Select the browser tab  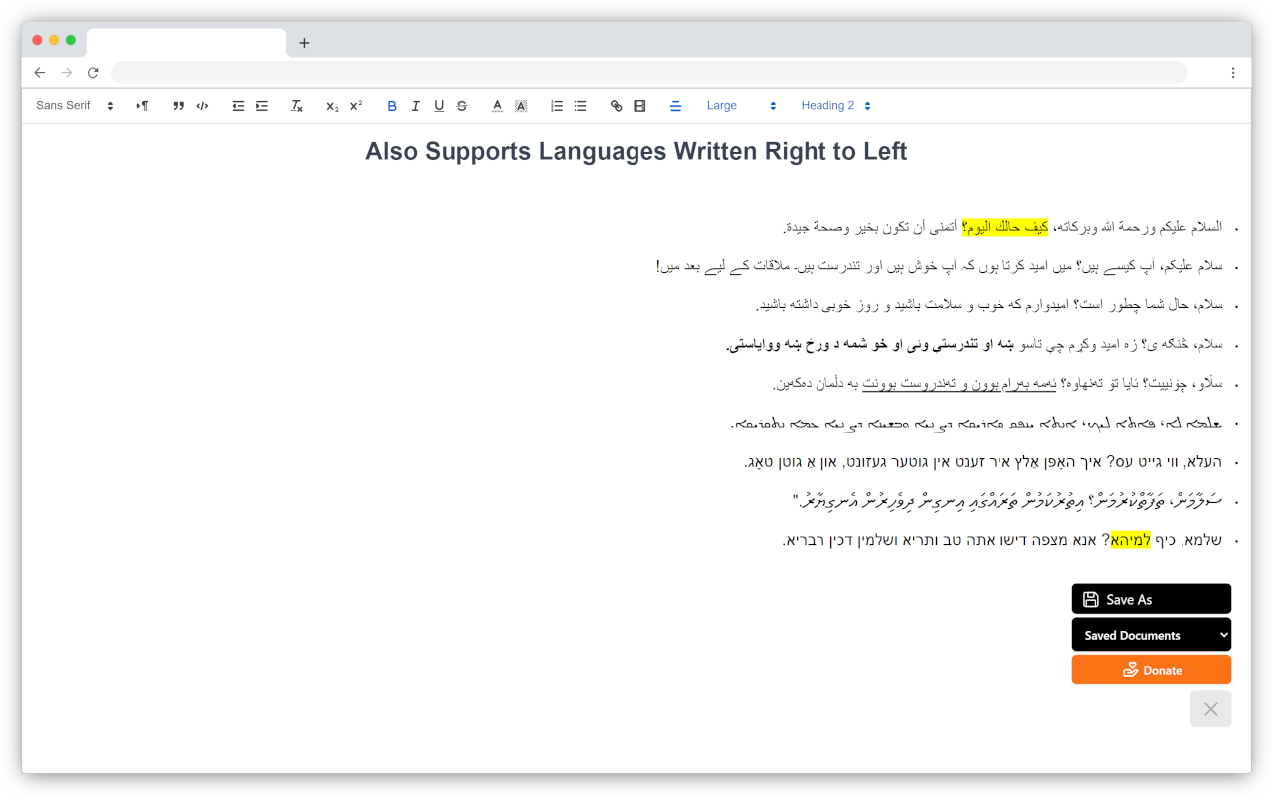tap(184, 41)
